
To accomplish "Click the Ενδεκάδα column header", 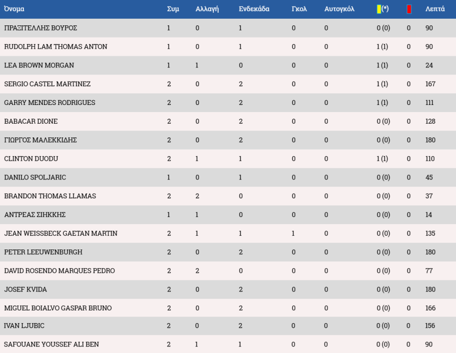I will click(254, 9).
